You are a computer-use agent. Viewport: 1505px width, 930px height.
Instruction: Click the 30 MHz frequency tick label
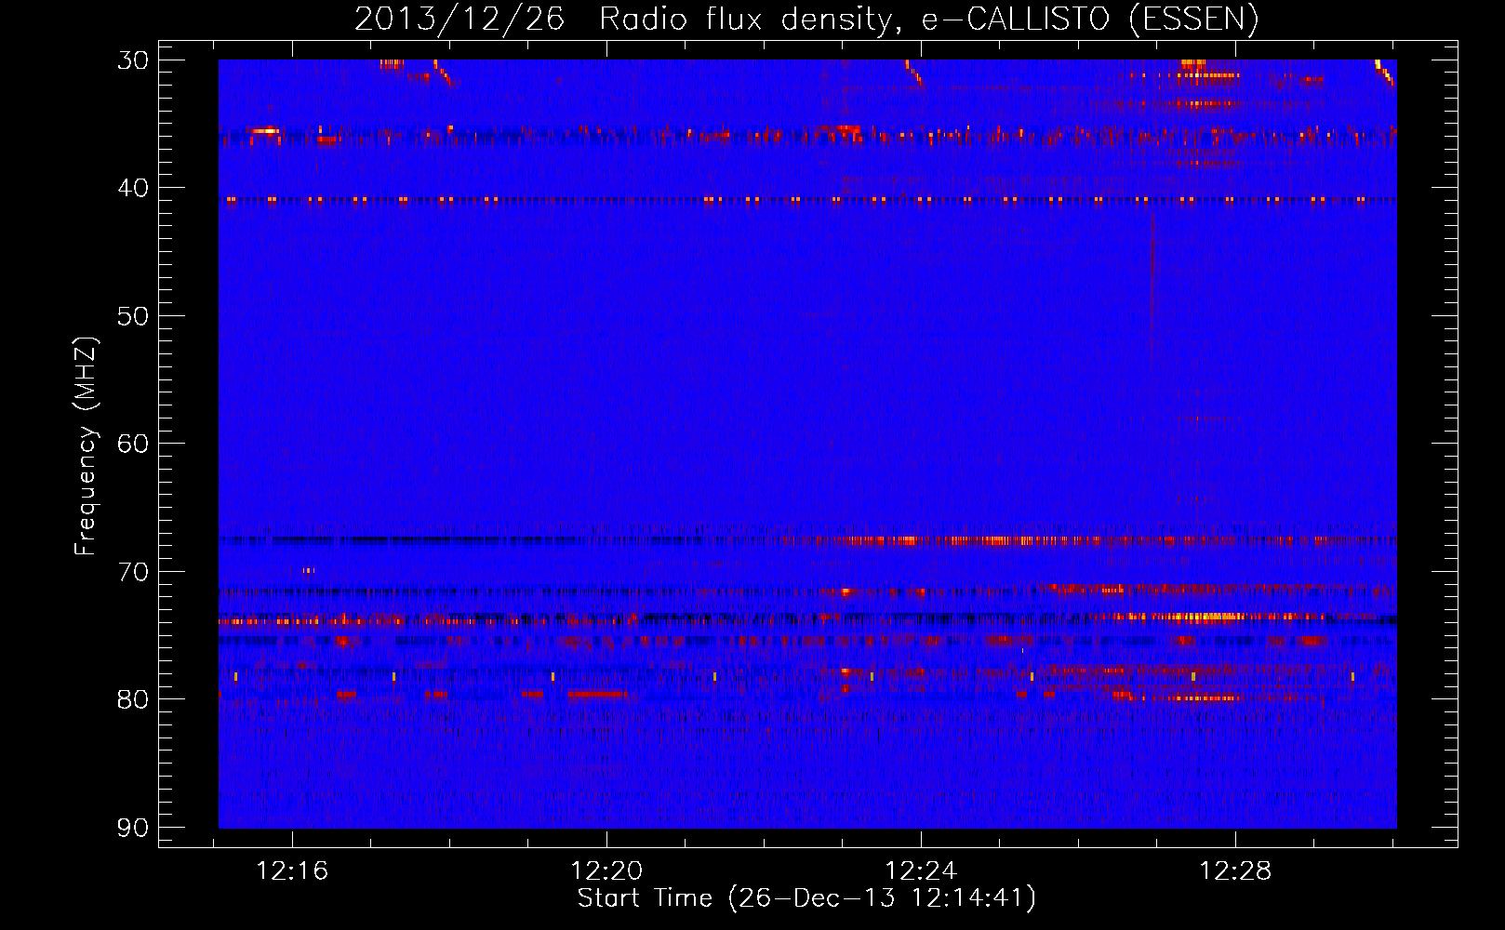tap(133, 60)
